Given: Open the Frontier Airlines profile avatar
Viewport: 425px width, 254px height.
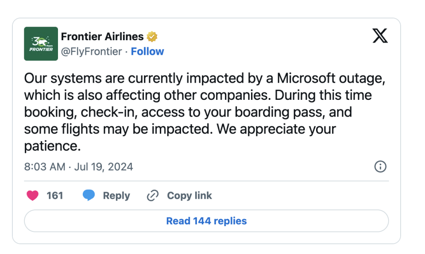Looking at the screenshot, I should [41, 44].
